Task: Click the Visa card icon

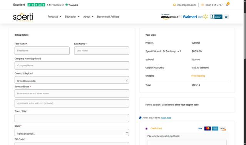Action: (x=200, y=129)
